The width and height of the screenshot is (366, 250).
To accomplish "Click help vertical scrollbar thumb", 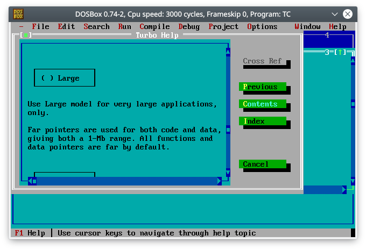I will [228, 130].
